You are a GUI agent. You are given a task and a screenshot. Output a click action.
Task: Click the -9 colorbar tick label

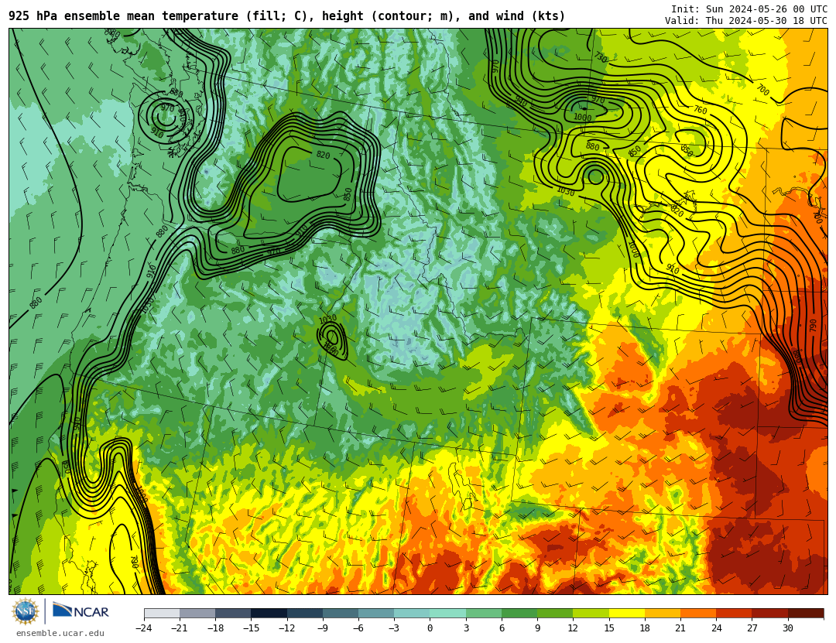pyautogui.click(x=323, y=628)
